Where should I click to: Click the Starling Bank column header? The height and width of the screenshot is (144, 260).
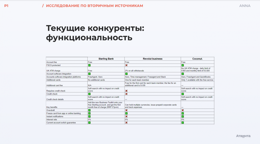(106, 59)
